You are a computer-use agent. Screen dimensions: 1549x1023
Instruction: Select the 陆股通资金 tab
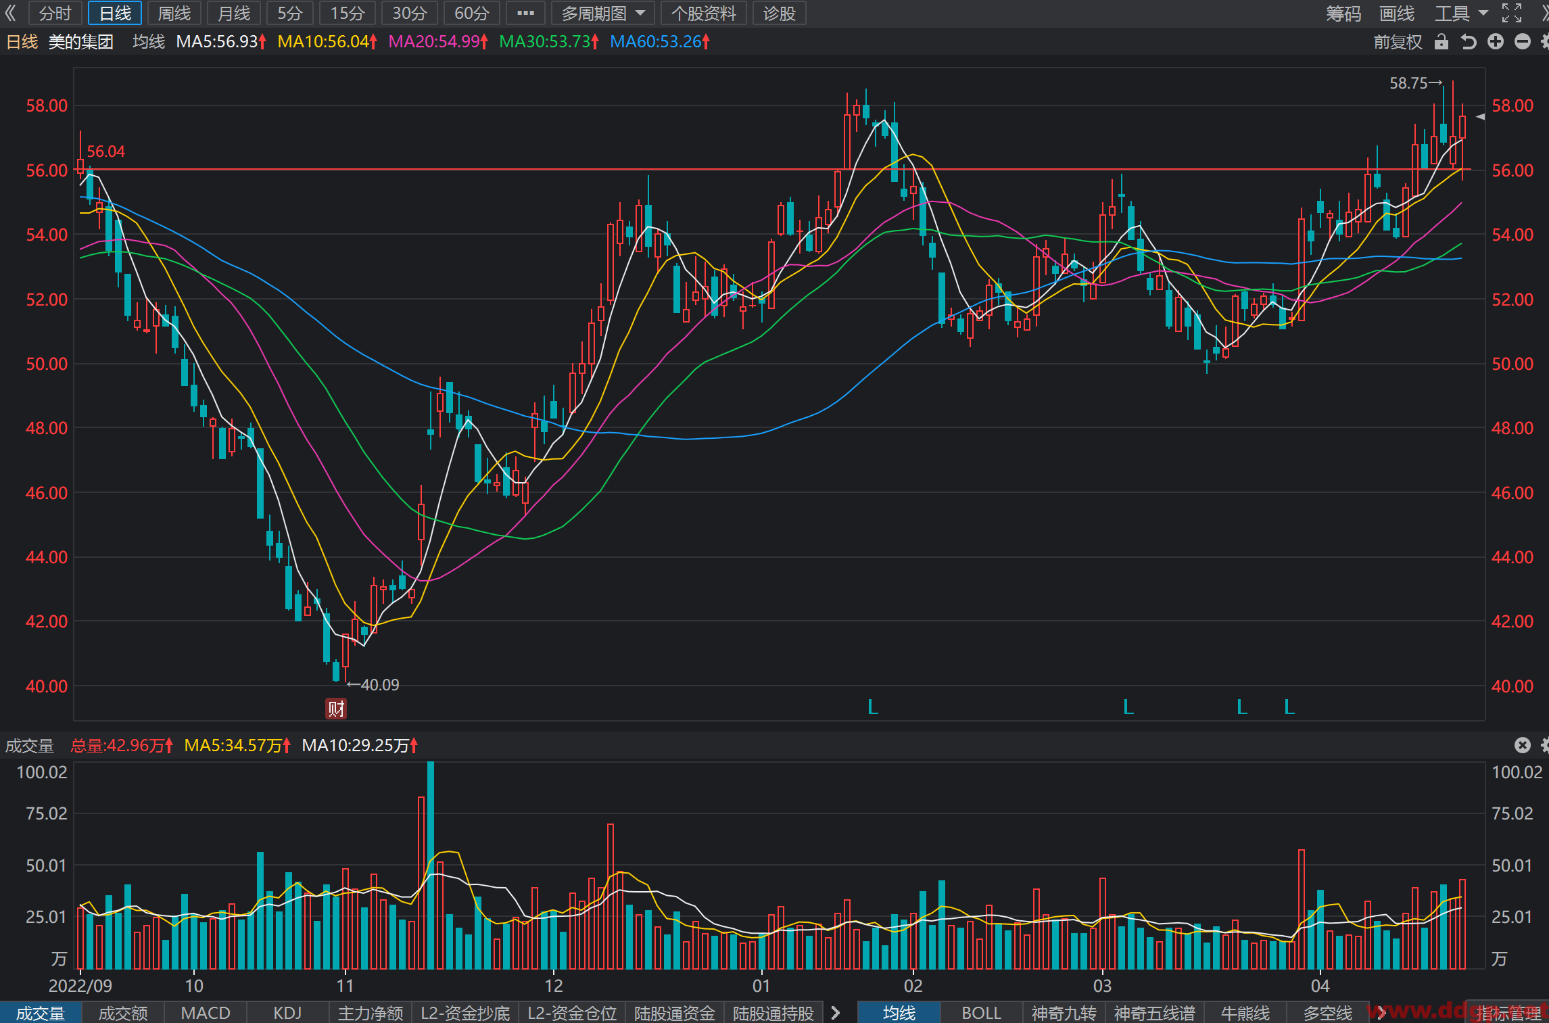(675, 1013)
